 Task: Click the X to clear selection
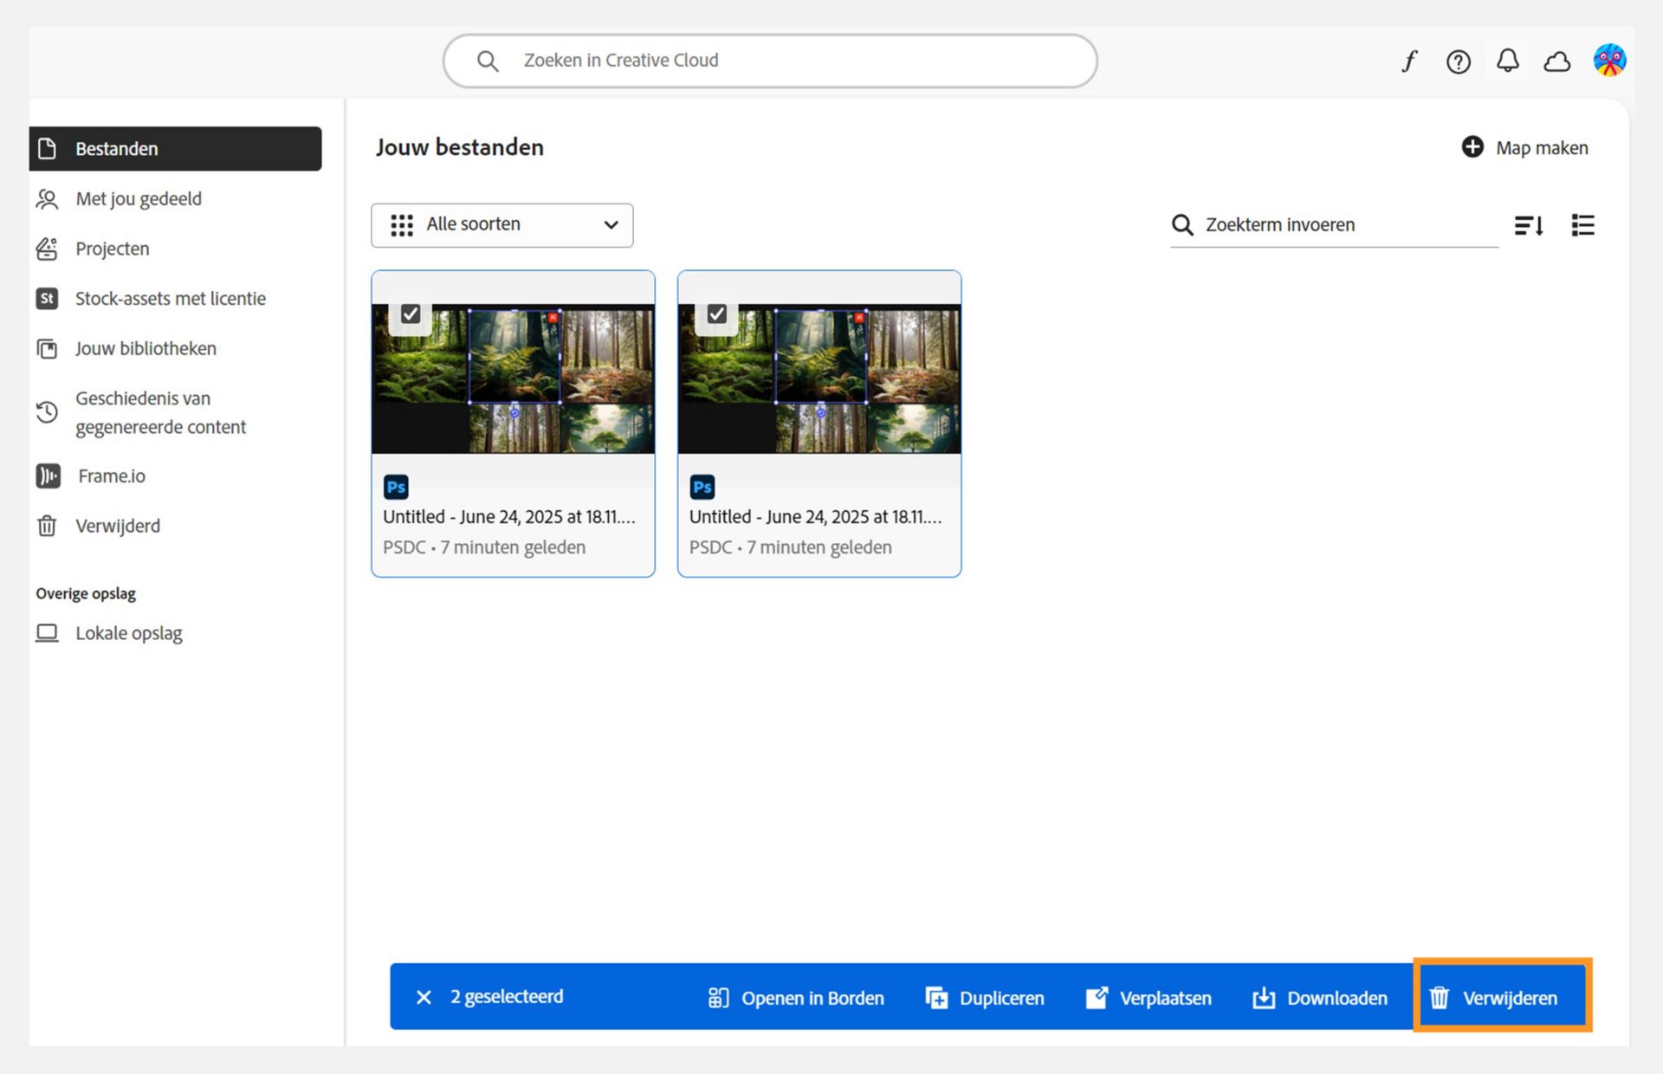[424, 998]
